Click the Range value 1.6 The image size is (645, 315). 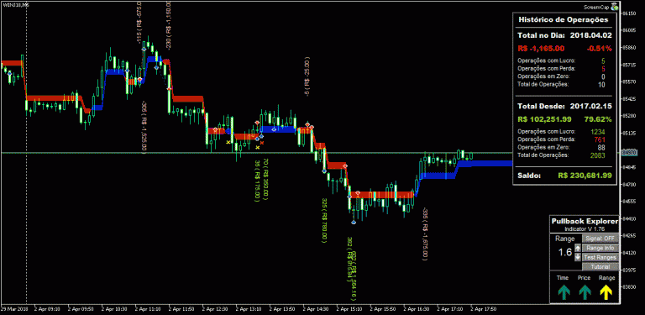(564, 253)
